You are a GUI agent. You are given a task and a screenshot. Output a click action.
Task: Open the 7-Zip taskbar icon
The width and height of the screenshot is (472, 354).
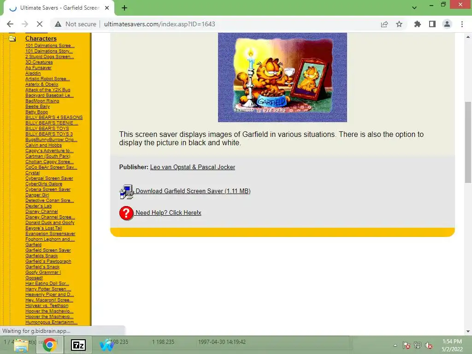pos(78,345)
